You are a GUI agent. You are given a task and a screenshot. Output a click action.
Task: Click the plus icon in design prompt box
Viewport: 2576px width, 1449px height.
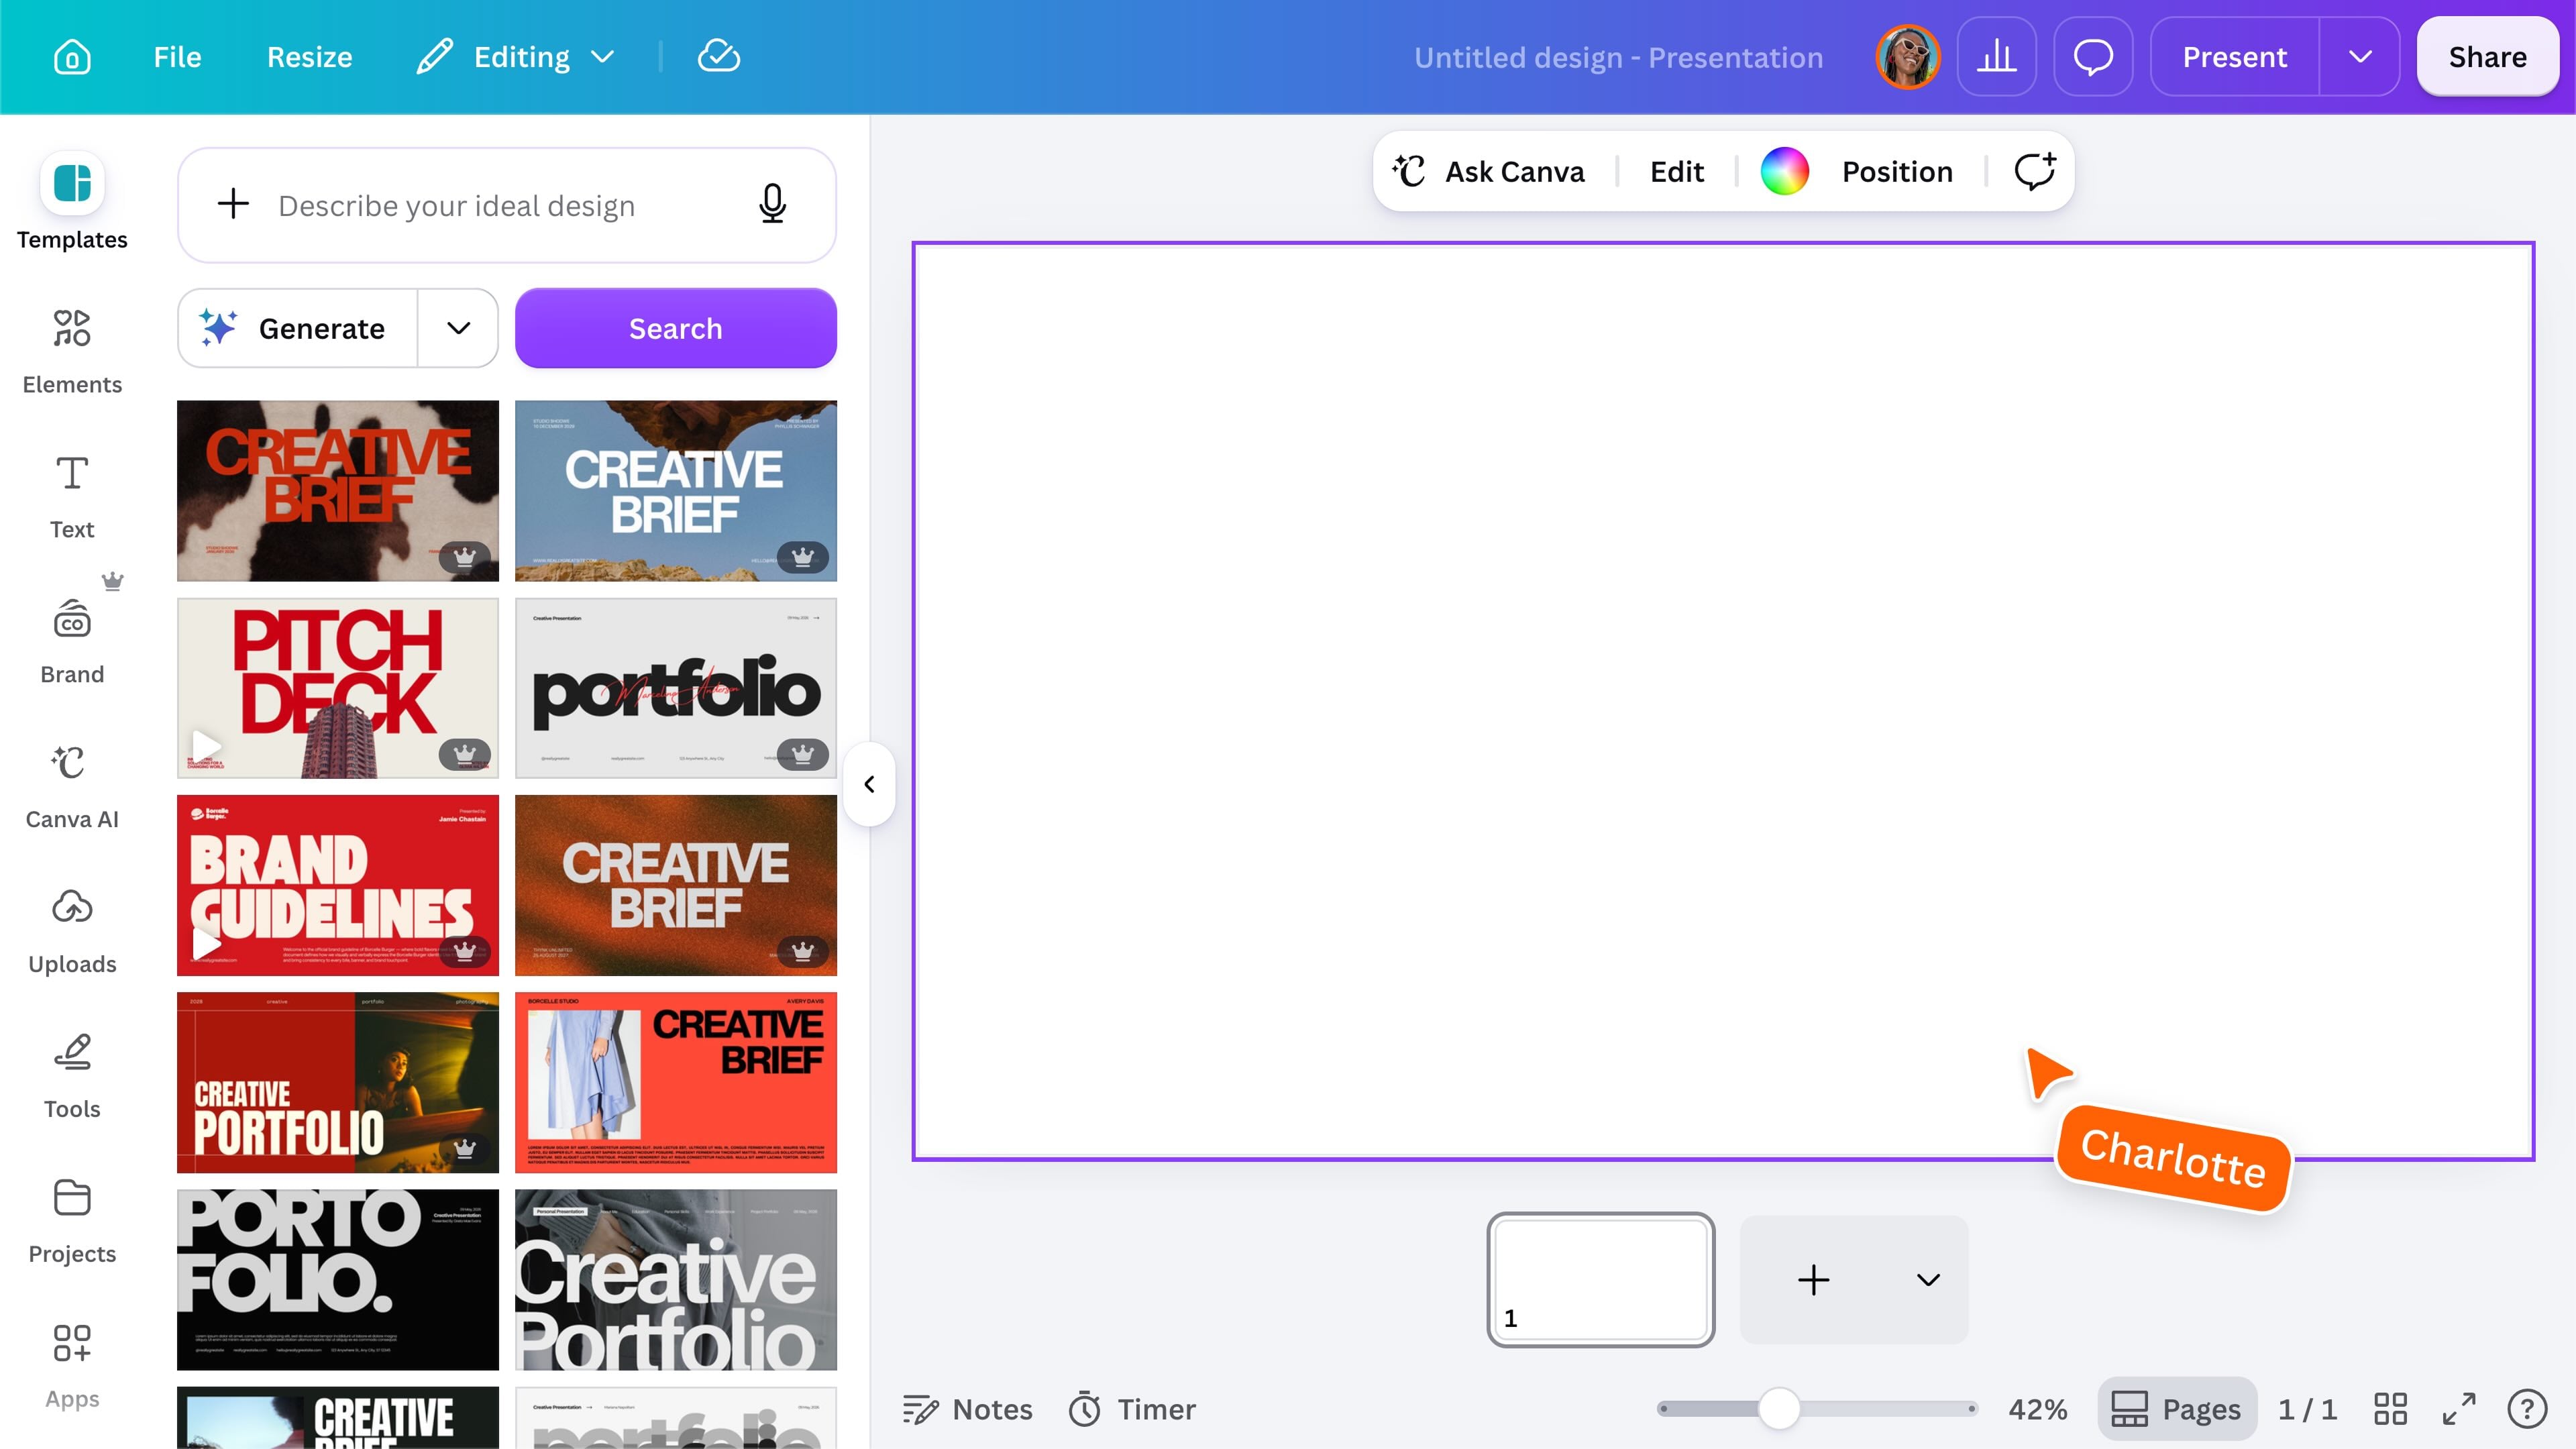point(233,204)
